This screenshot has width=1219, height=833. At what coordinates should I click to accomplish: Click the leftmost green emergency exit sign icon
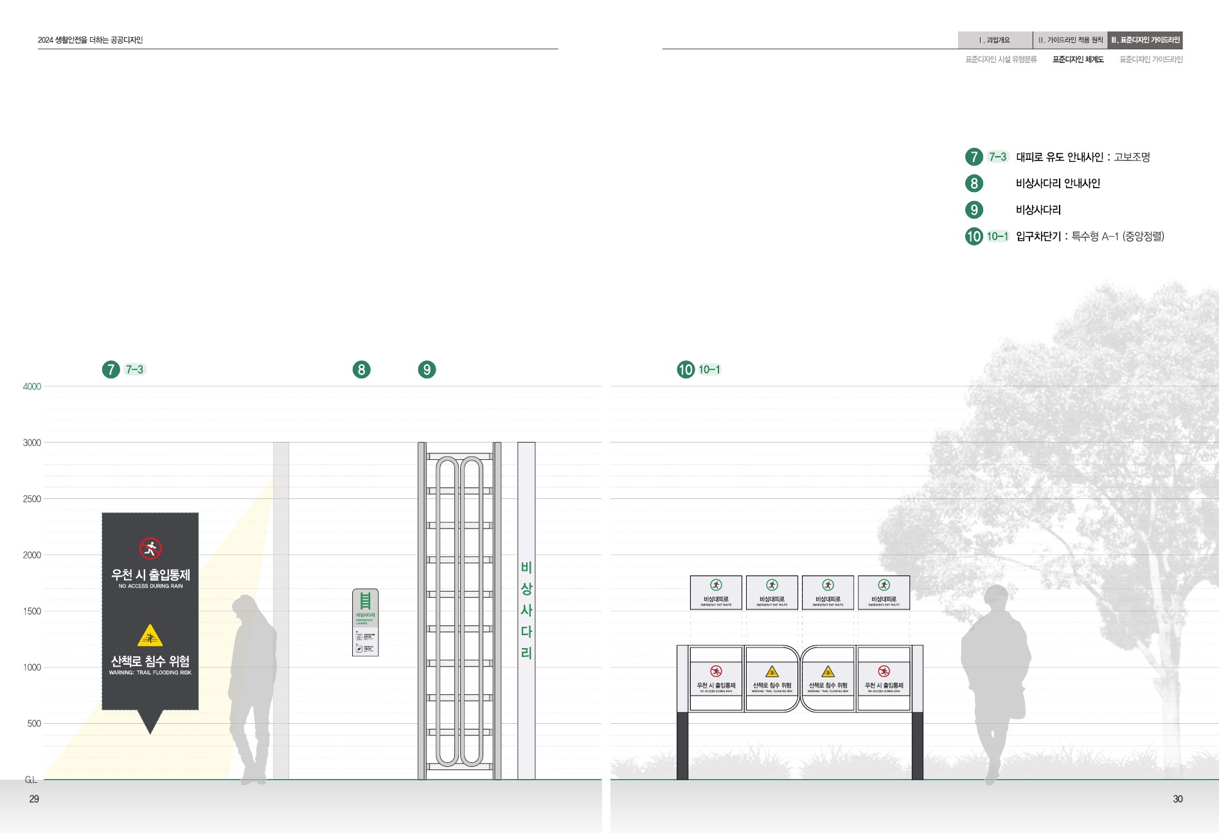tap(716, 585)
